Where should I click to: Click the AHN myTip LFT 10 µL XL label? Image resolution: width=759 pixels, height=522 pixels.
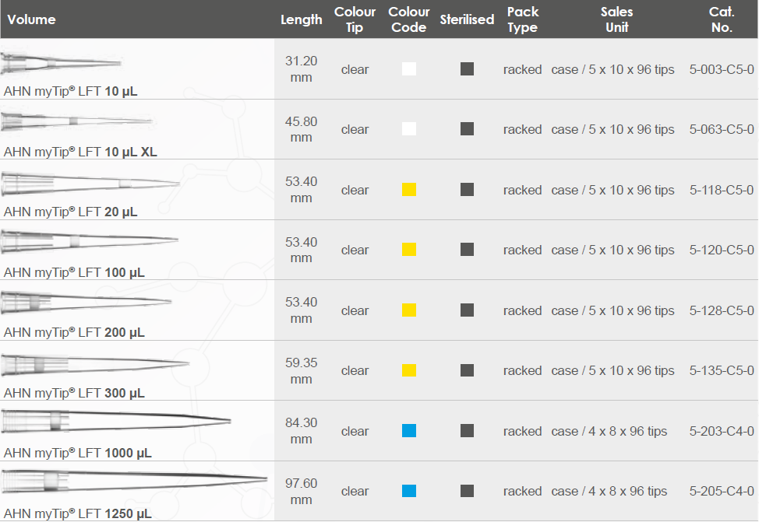80,152
